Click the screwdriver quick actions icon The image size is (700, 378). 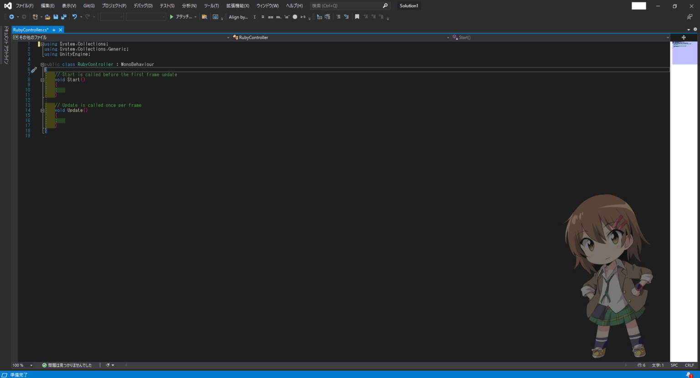tap(34, 70)
